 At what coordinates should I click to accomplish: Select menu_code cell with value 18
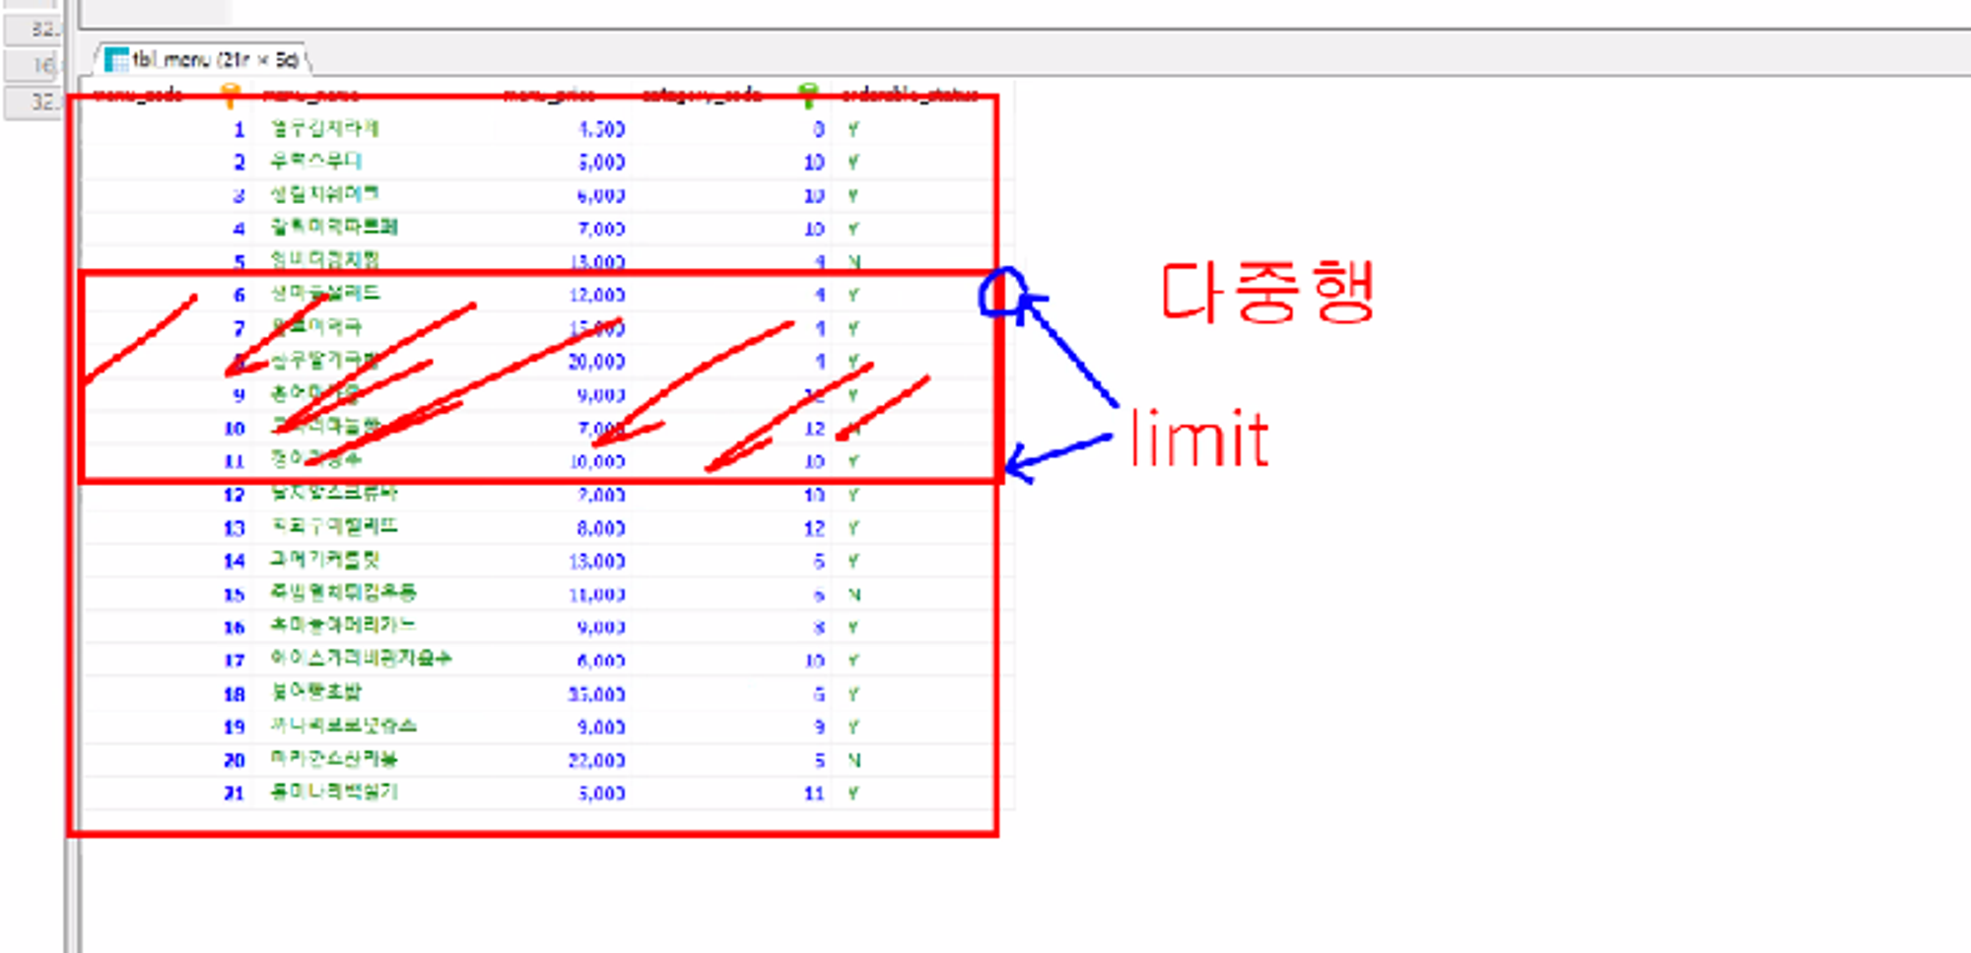[234, 694]
